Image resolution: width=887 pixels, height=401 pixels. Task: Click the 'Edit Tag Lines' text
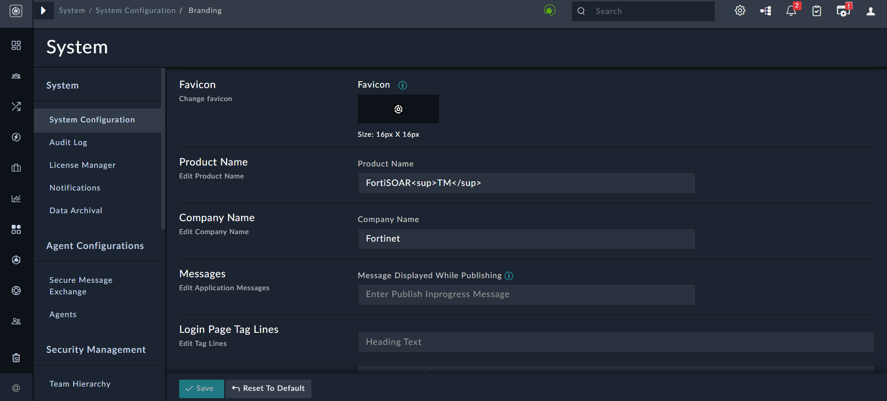pyautogui.click(x=203, y=344)
